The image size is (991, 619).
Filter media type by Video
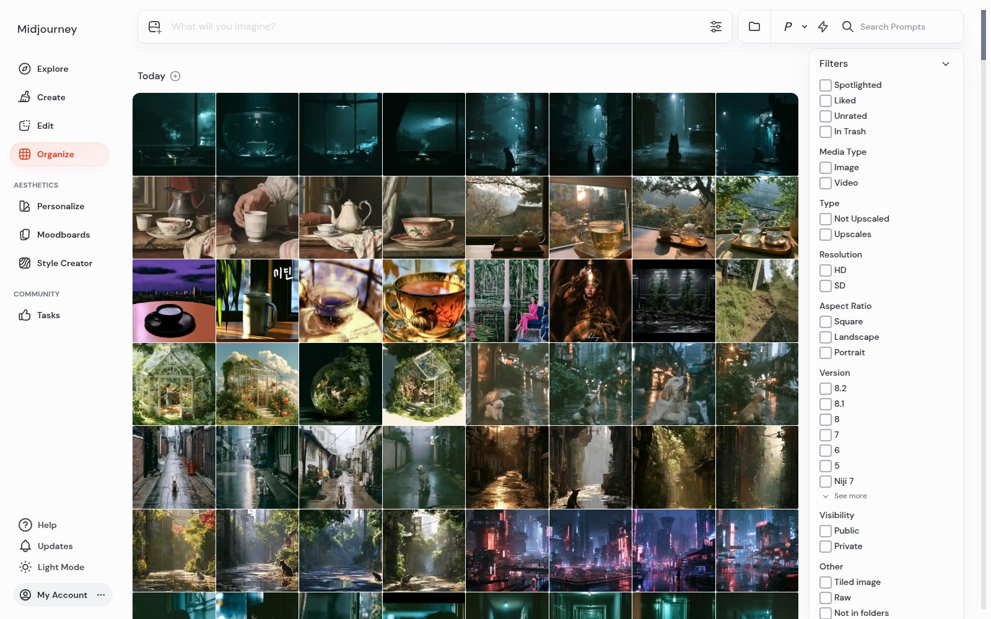tap(826, 183)
